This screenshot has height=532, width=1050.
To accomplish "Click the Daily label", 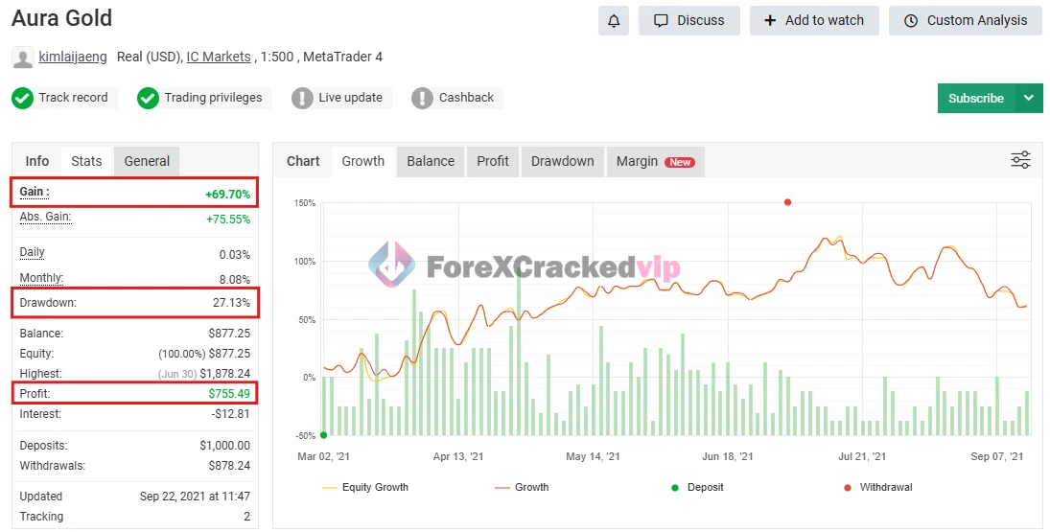I will coord(33,252).
